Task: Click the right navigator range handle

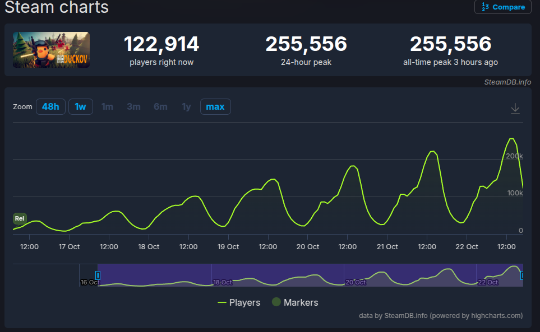Action: [x=522, y=275]
